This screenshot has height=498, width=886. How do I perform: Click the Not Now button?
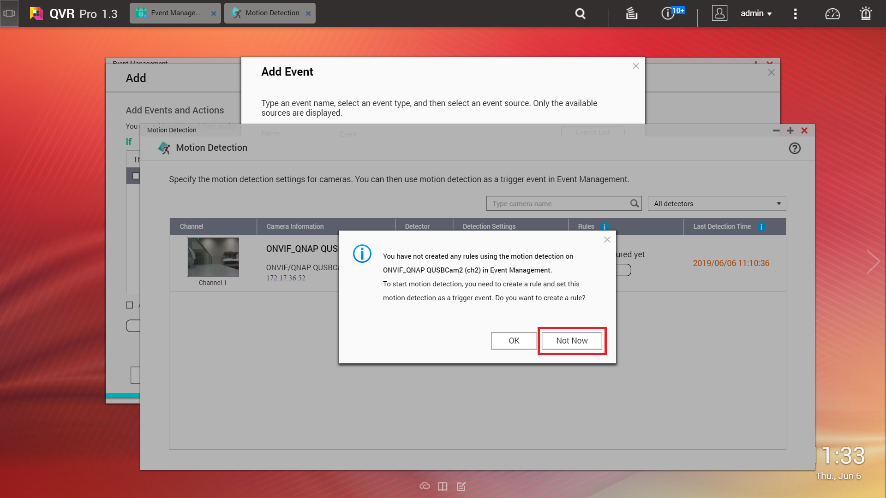[572, 341]
